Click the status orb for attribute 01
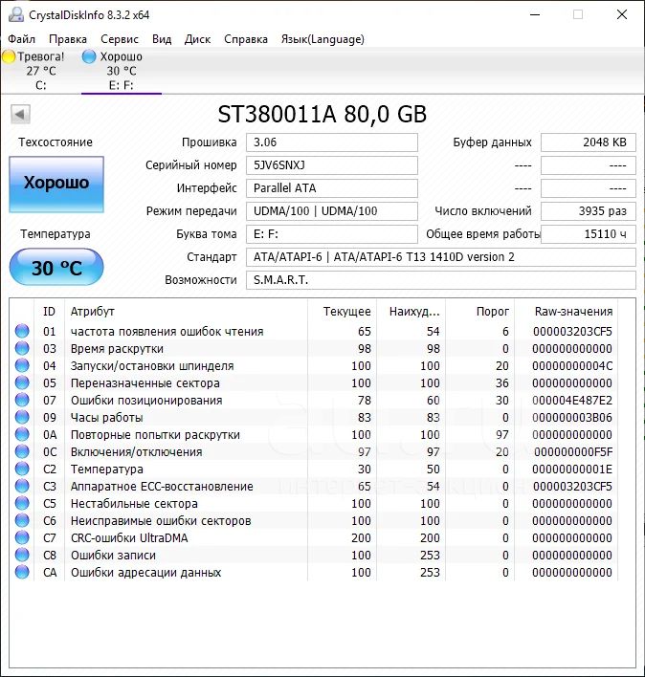Image resolution: width=645 pixels, height=677 pixels. coord(22,331)
